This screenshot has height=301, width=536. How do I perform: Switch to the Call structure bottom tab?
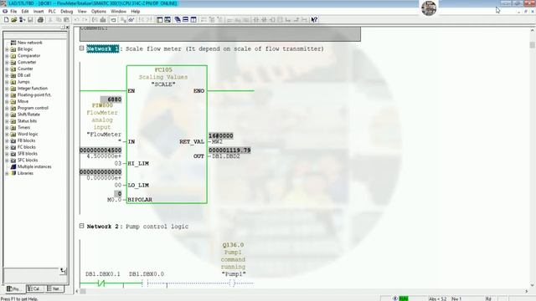pos(34,288)
